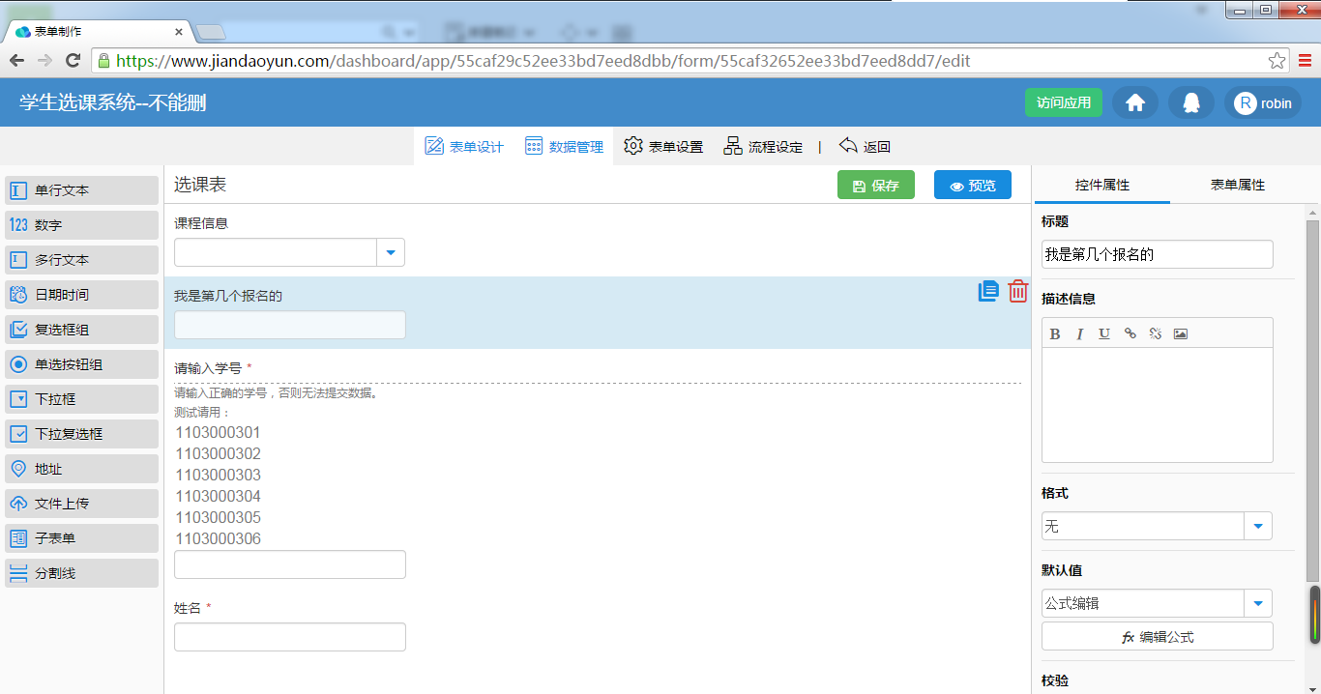Go back in the browser
Viewport: 1321px width, 694px height.
click(17, 61)
